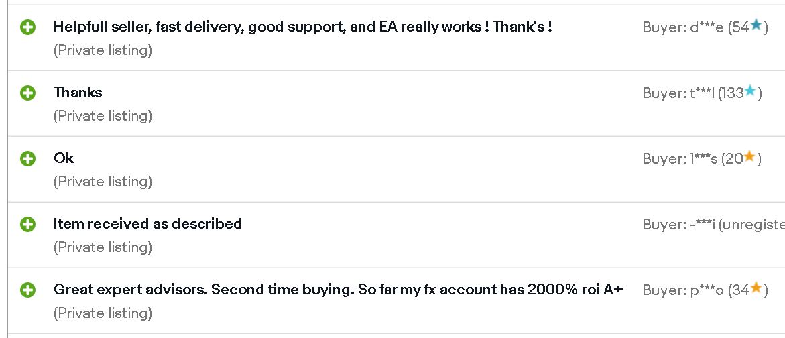This screenshot has height=338, width=785.
Task: Click green plus icon beside "Item received as described"
Action: [x=27, y=225]
